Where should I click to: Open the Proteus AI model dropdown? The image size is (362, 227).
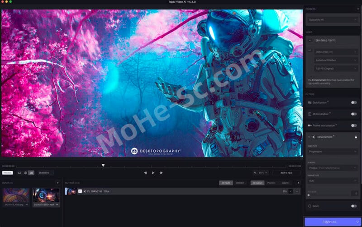click(x=333, y=168)
